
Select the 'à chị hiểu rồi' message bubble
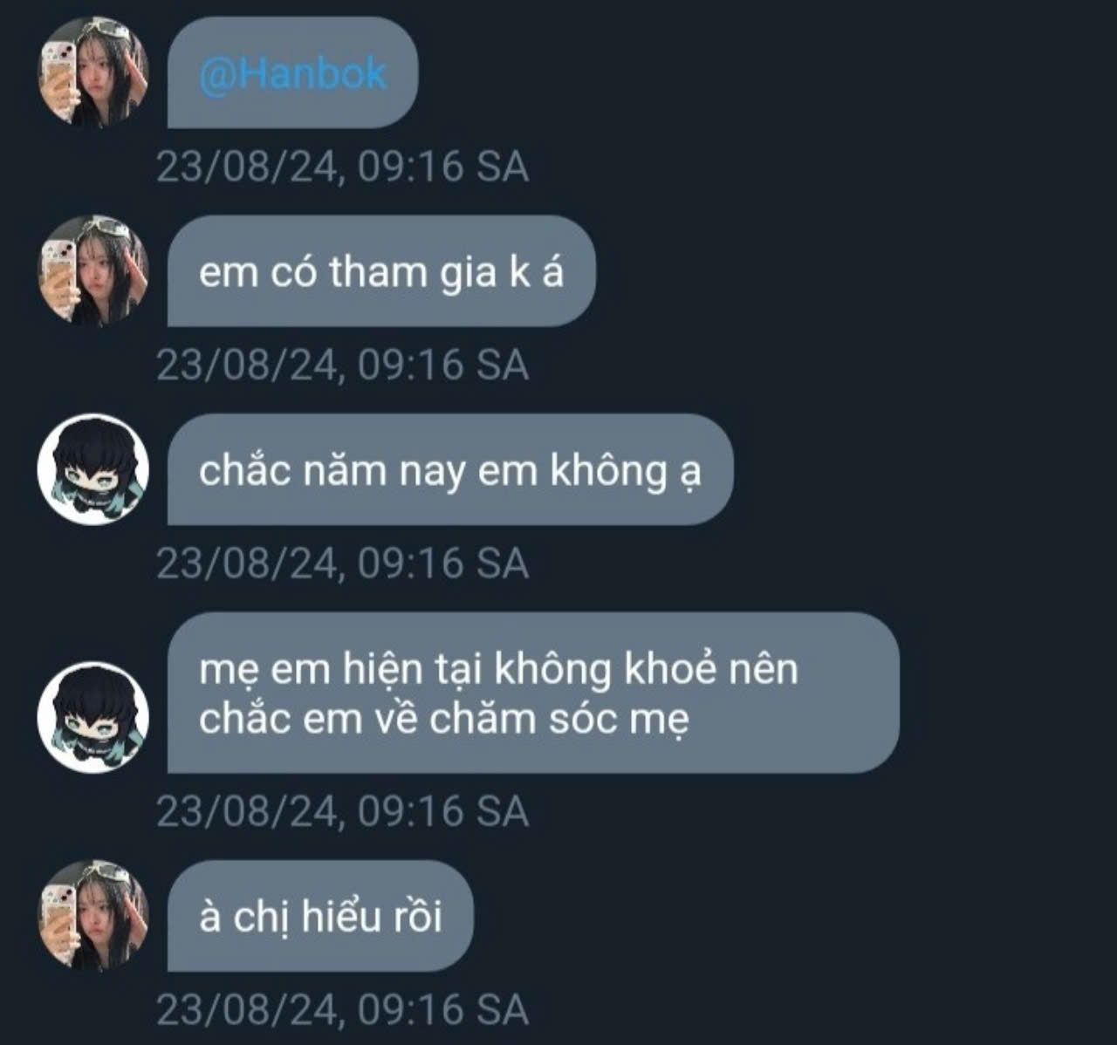[320, 916]
